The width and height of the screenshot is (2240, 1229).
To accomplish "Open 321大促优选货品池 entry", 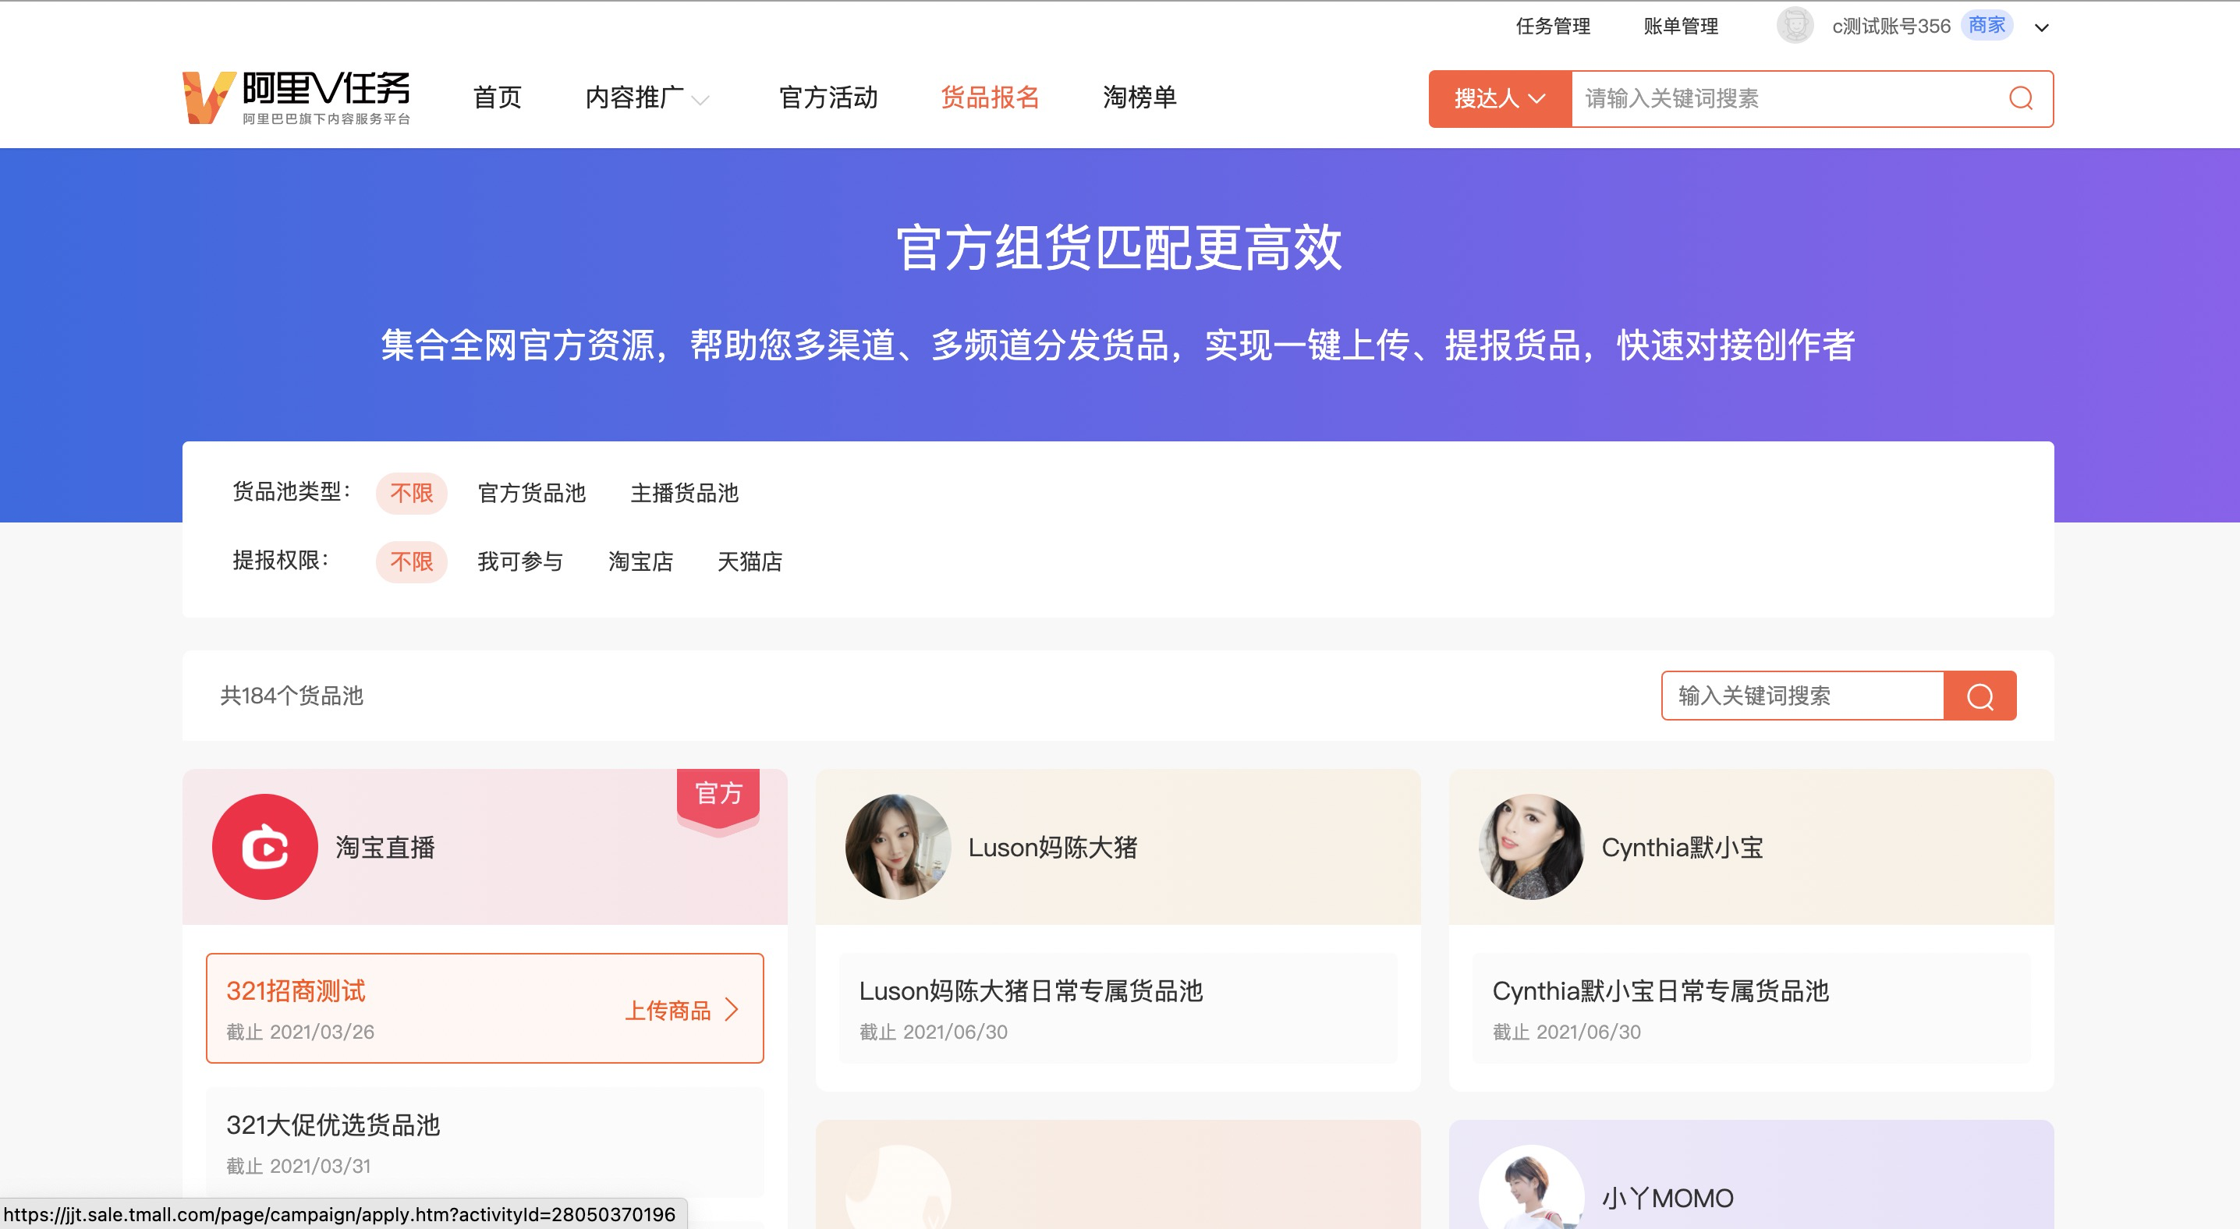I will [x=484, y=1141].
